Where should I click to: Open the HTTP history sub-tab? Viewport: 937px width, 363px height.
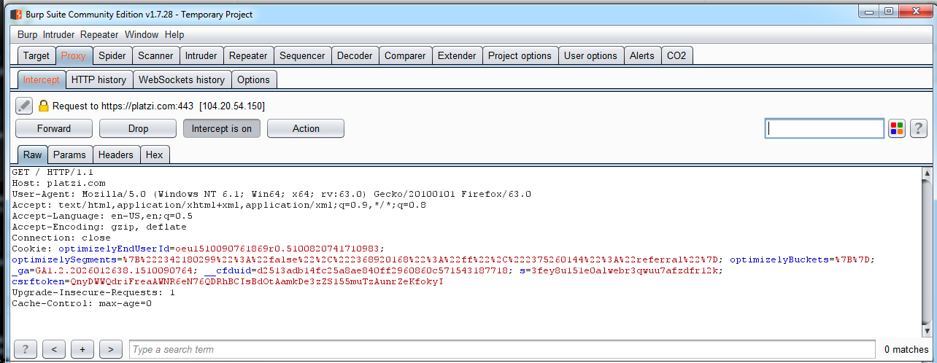click(99, 79)
